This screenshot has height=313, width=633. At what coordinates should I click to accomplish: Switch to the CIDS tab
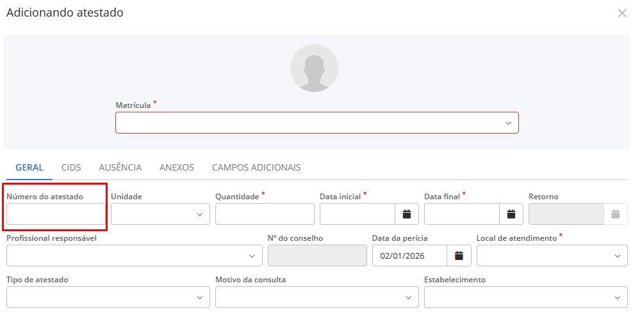pyautogui.click(x=71, y=167)
